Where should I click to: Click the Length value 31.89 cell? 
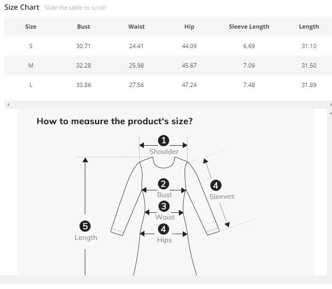tap(309, 85)
